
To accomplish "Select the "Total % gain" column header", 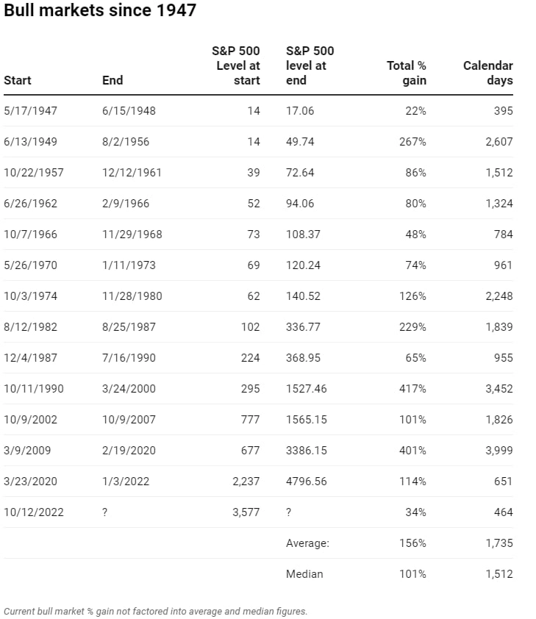I will click(407, 73).
